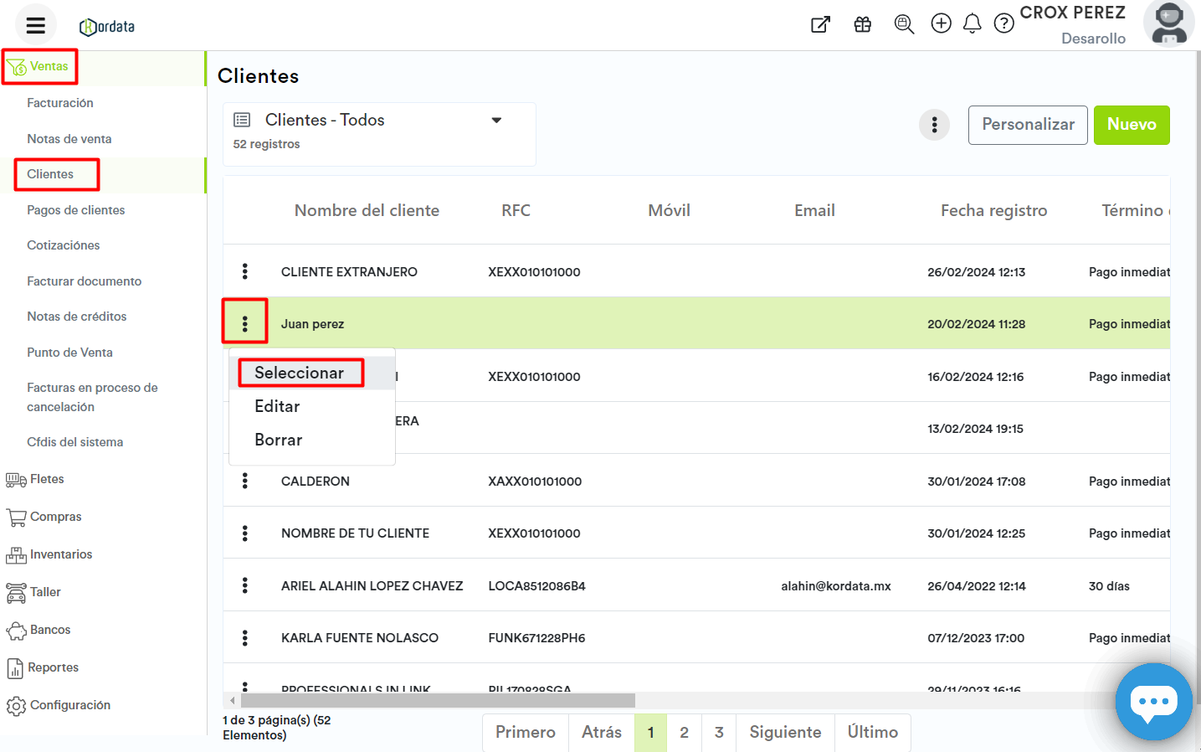Open notifications bell icon
This screenshot has height=752, width=1201.
coord(972,23)
